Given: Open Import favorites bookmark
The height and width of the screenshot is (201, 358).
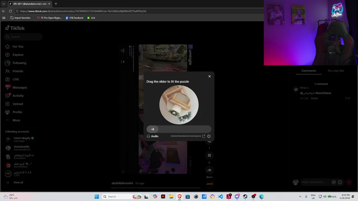Looking at the screenshot, I should pyautogui.click(x=20, y=18).
